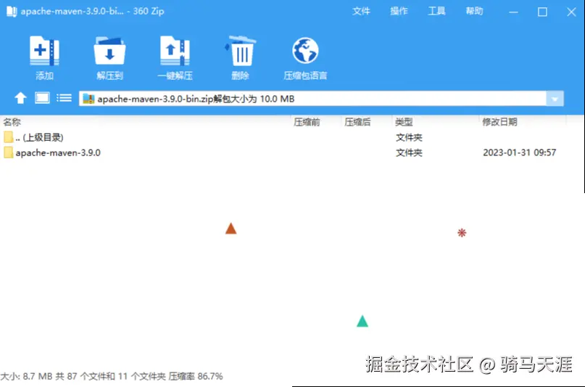The width and height of the screenshot is (585, 387).
Task: Minimize the 360 Zip window
Action: (x=513, y=12)
